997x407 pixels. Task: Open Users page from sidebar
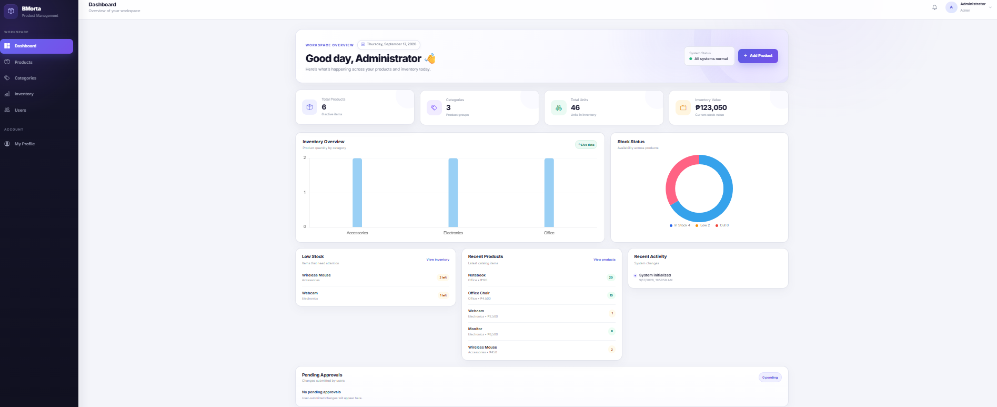(x=37, y=110)
